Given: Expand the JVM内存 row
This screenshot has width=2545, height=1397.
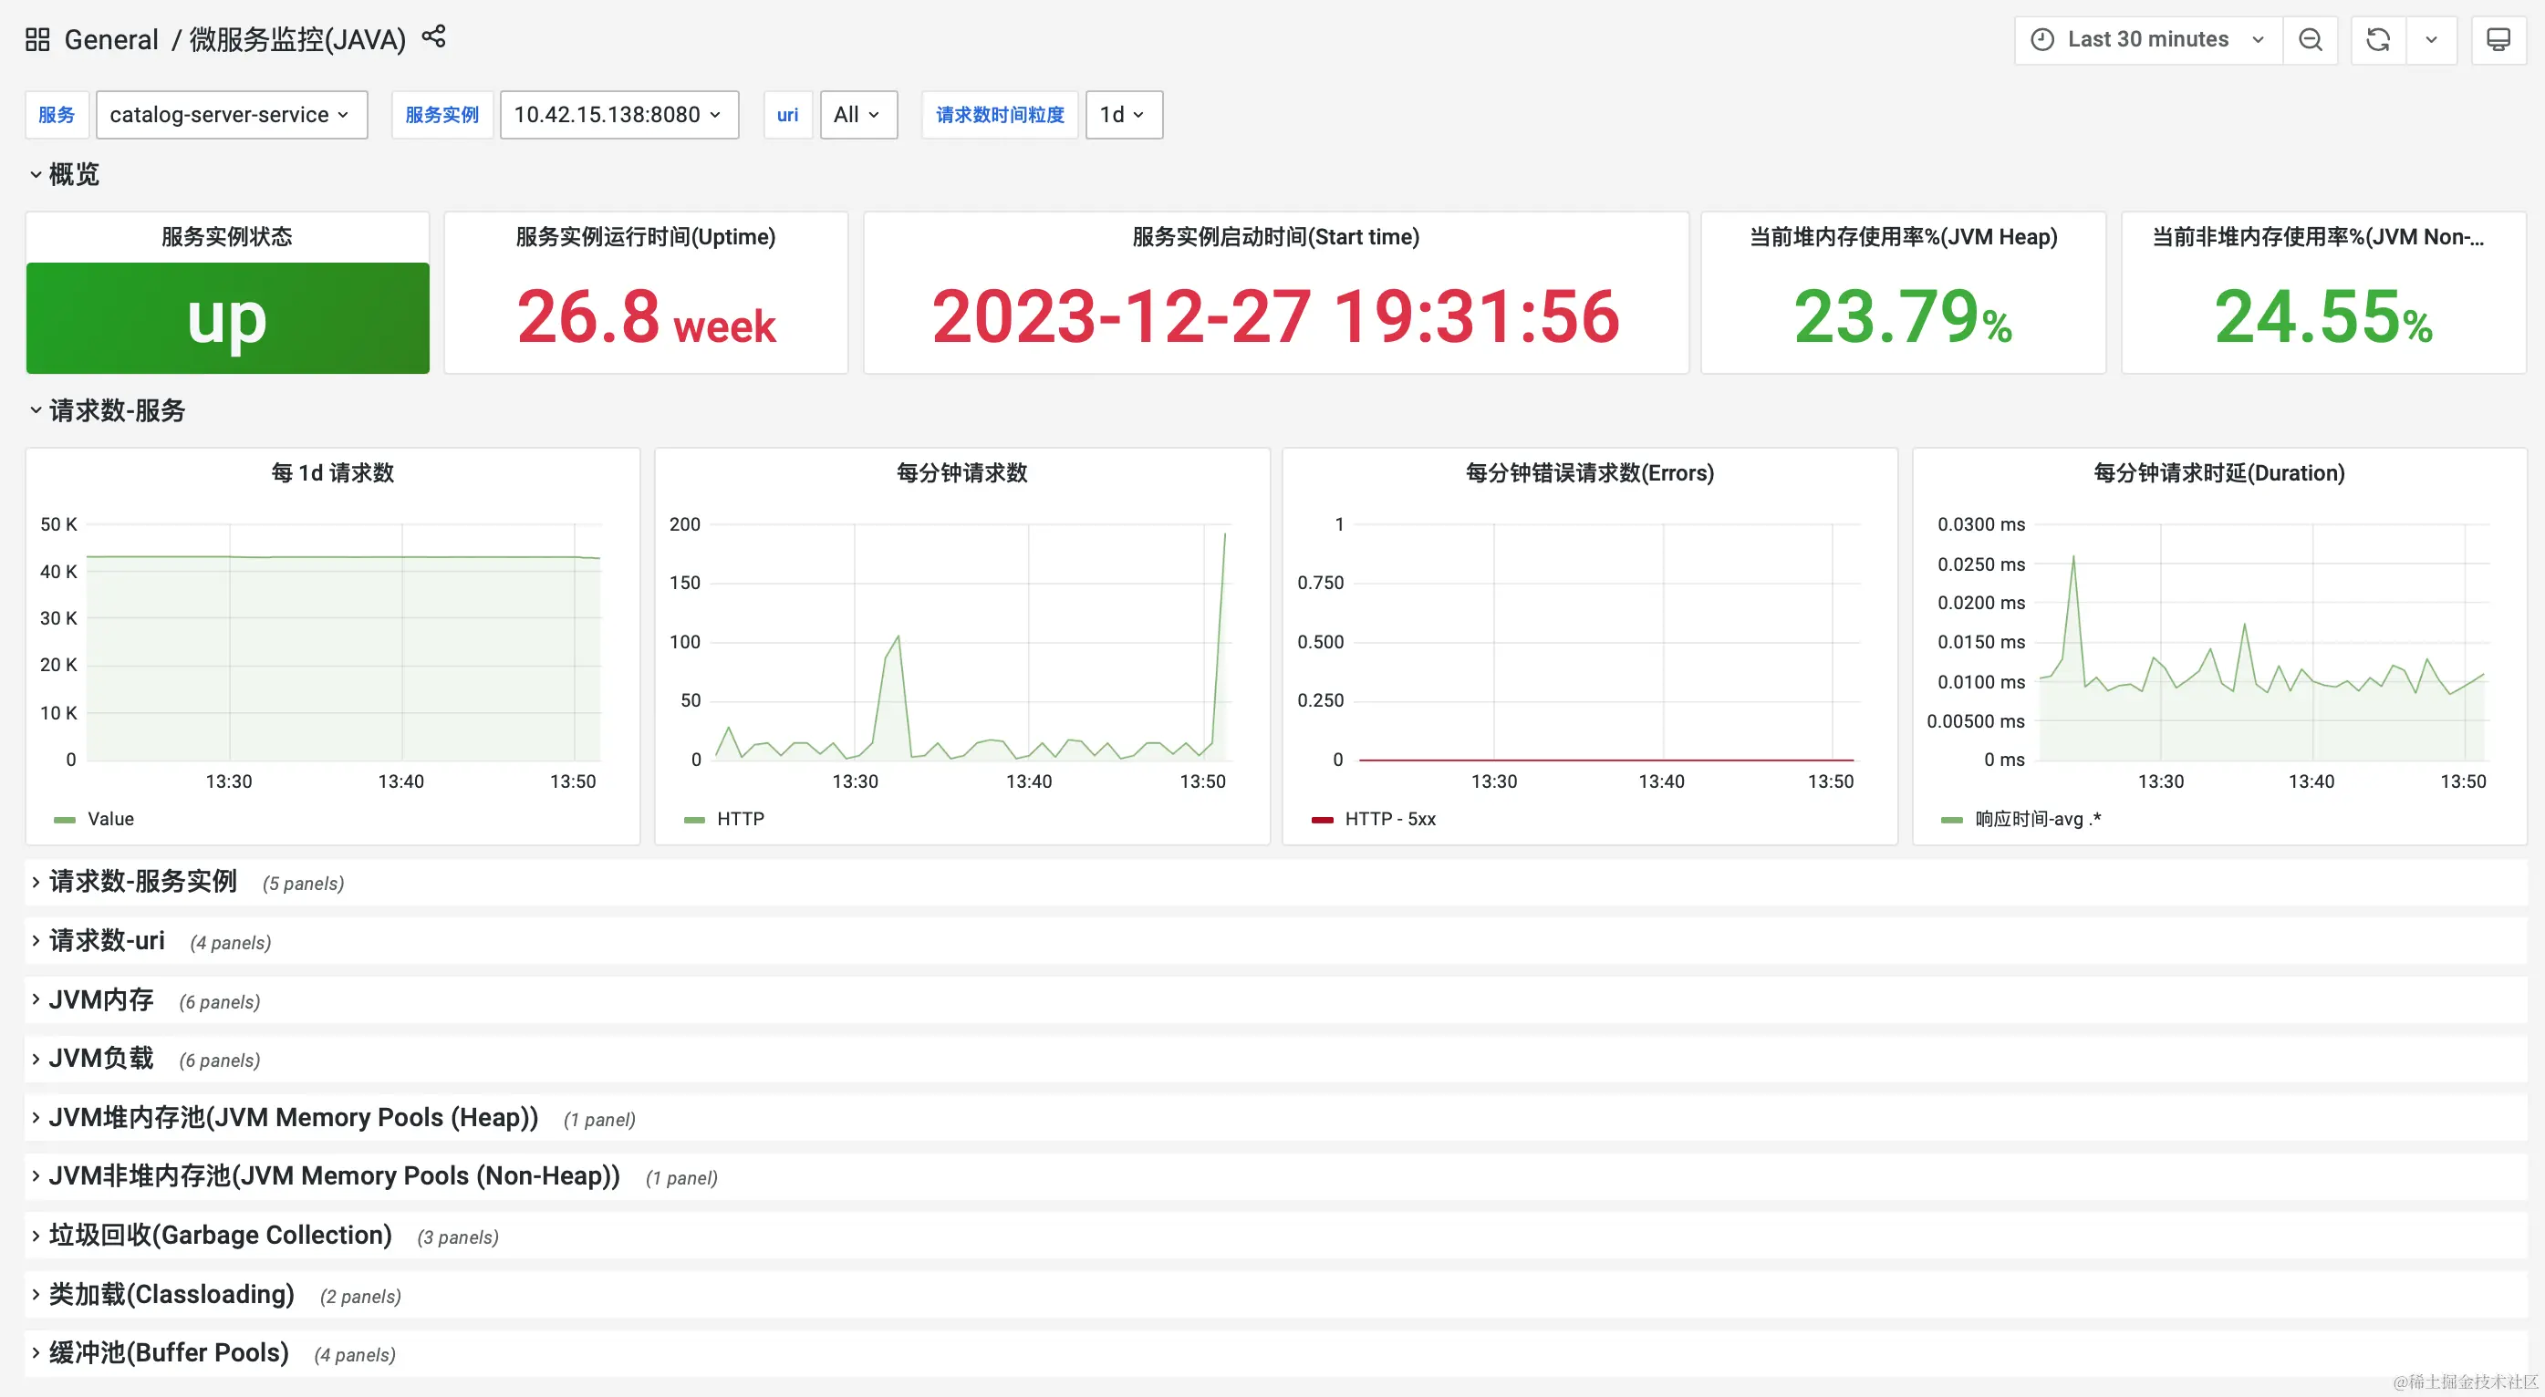Looking at the screenshot, I should click(x=100, y=999).
